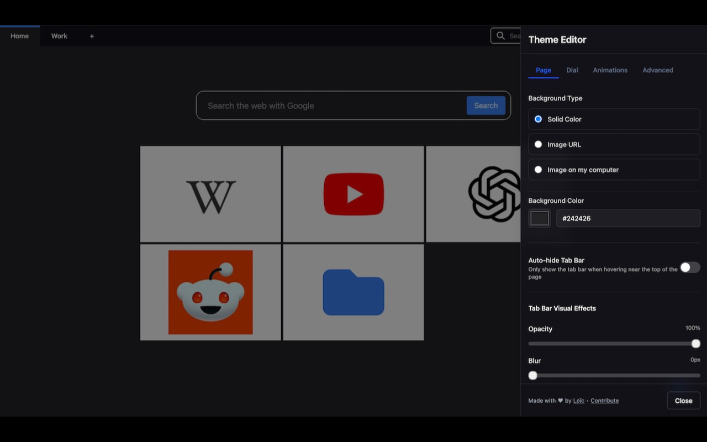Screen dimensions: 707x442
Task: Enable the Auto-hide Tab Bar toggle
Action: pyautogui.click(x=690, y=267)
